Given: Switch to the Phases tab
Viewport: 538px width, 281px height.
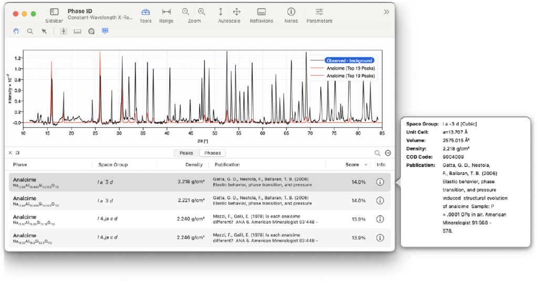Looking at the screenshot, I should tap(212, 153).
